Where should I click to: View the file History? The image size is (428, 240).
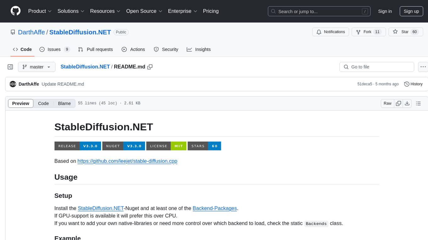click(x=413, y=84)
